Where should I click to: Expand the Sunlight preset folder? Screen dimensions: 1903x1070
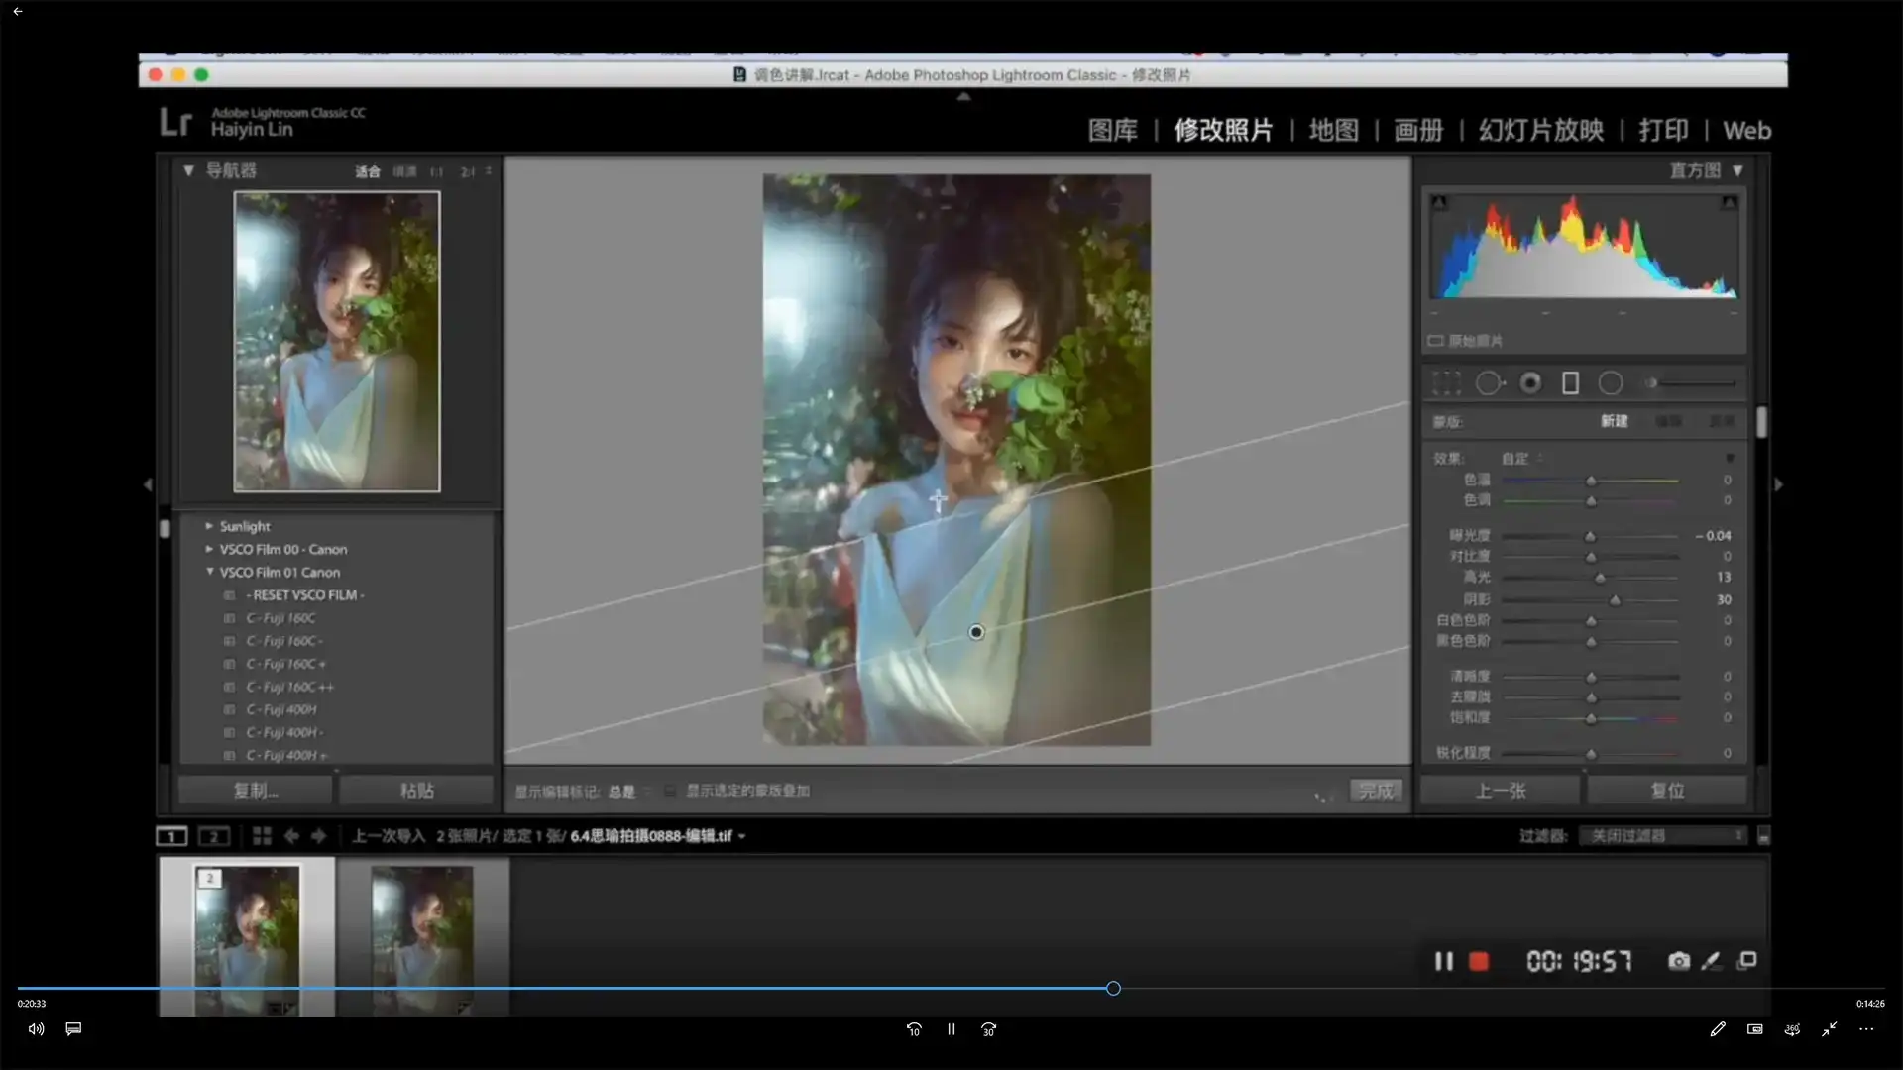point(209,526)
